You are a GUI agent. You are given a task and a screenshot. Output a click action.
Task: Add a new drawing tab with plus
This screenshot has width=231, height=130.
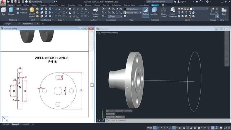coord(43,23)
